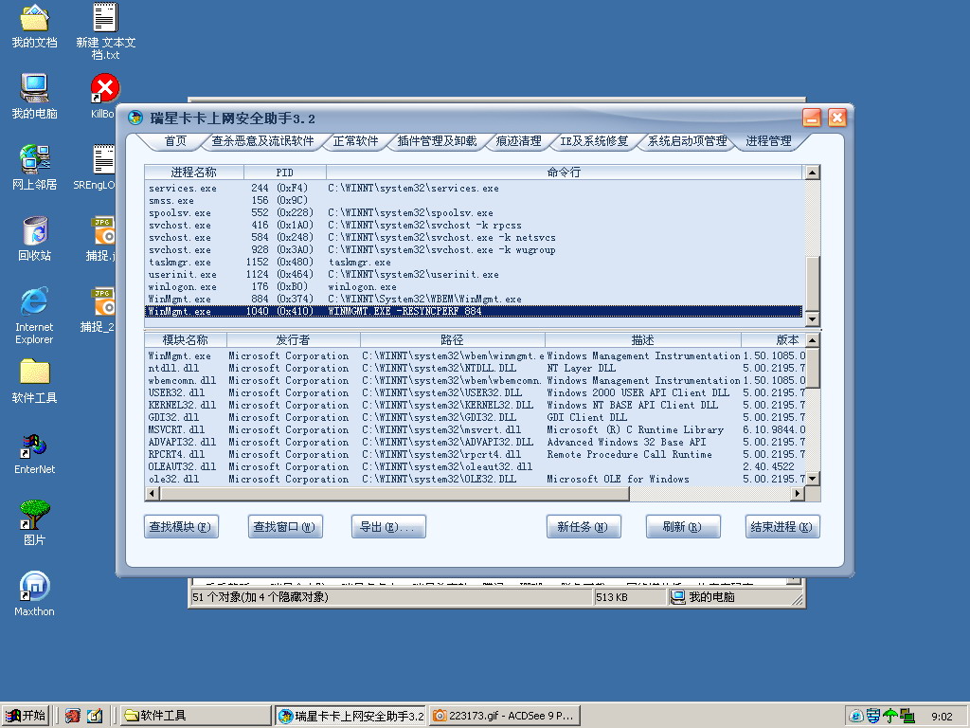Viewport: 970px width, 728px height.
Task: Open the SREngLOG text file icon
Action: [103, 159]
